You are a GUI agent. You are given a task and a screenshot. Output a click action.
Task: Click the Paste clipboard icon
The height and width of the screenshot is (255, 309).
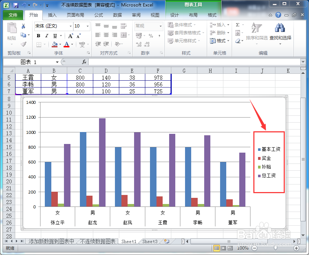(12, 28)
